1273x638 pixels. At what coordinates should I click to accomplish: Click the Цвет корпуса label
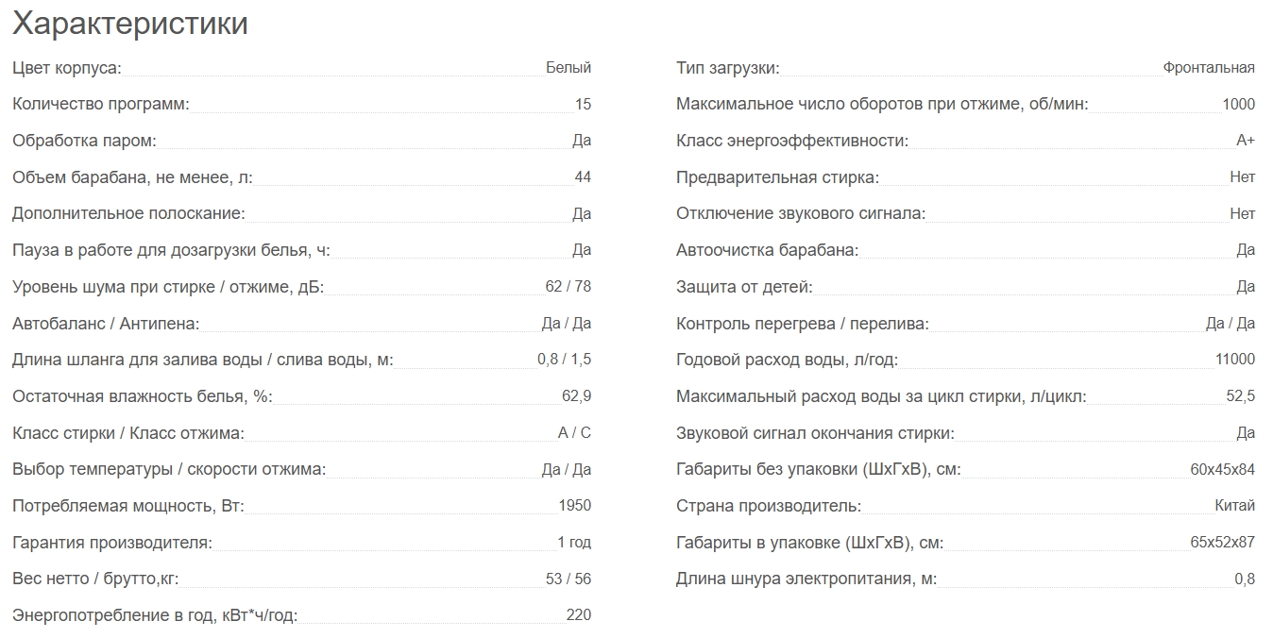click(67, 68)
